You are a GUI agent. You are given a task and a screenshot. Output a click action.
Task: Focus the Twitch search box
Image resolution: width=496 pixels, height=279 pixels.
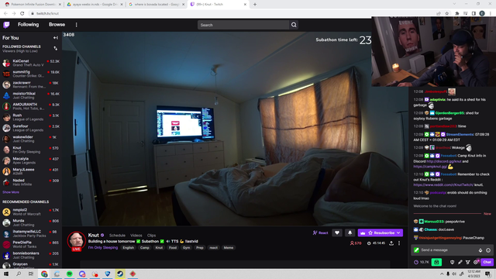pos(243,25)
